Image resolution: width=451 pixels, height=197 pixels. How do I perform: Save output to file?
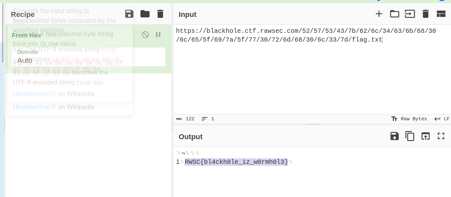395,136
